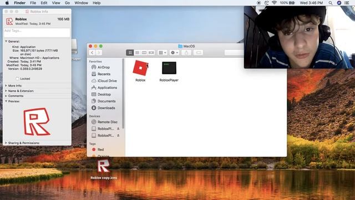Expand the Name & Extension section
This screenshot has width=355, height=200.
tap(6, 91)
